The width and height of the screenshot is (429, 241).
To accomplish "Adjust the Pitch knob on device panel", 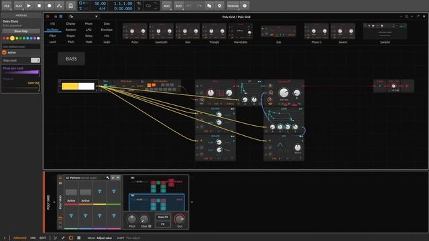I will click(x=132, y=219).
